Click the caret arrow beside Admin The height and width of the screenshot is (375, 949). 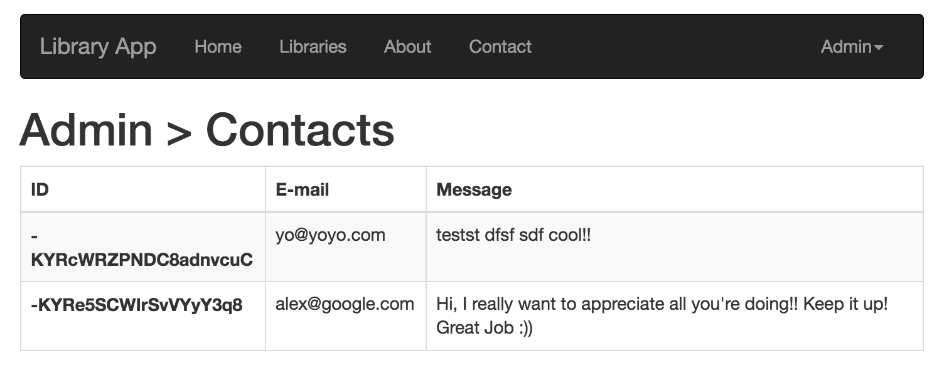pos(879,48)
